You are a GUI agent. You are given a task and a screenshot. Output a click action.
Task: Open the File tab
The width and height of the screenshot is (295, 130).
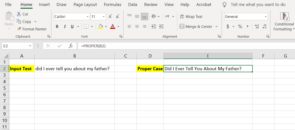coord(9,4)
